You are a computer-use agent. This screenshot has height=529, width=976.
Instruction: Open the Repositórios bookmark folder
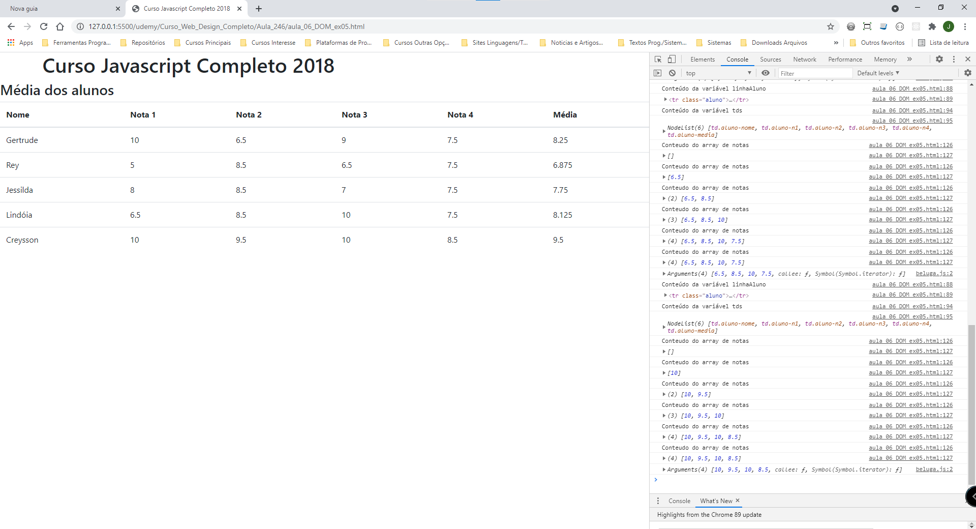143,43
